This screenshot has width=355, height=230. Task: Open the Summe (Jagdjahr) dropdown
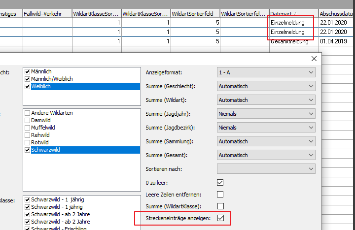266,114
